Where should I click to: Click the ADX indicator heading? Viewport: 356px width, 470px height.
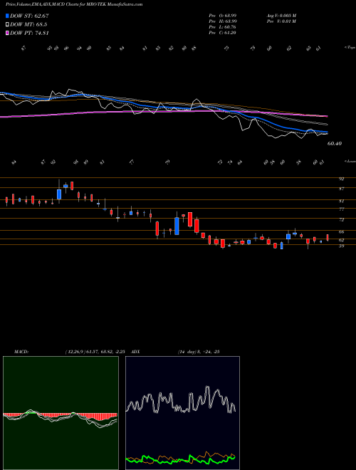[x=135, y=351]
